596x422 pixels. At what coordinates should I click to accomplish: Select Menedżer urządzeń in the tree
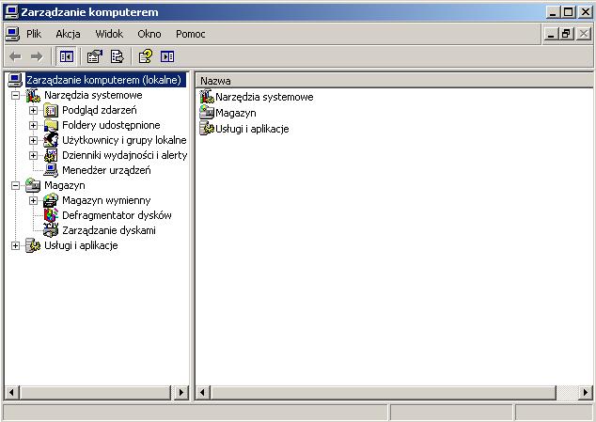(105, 170)
